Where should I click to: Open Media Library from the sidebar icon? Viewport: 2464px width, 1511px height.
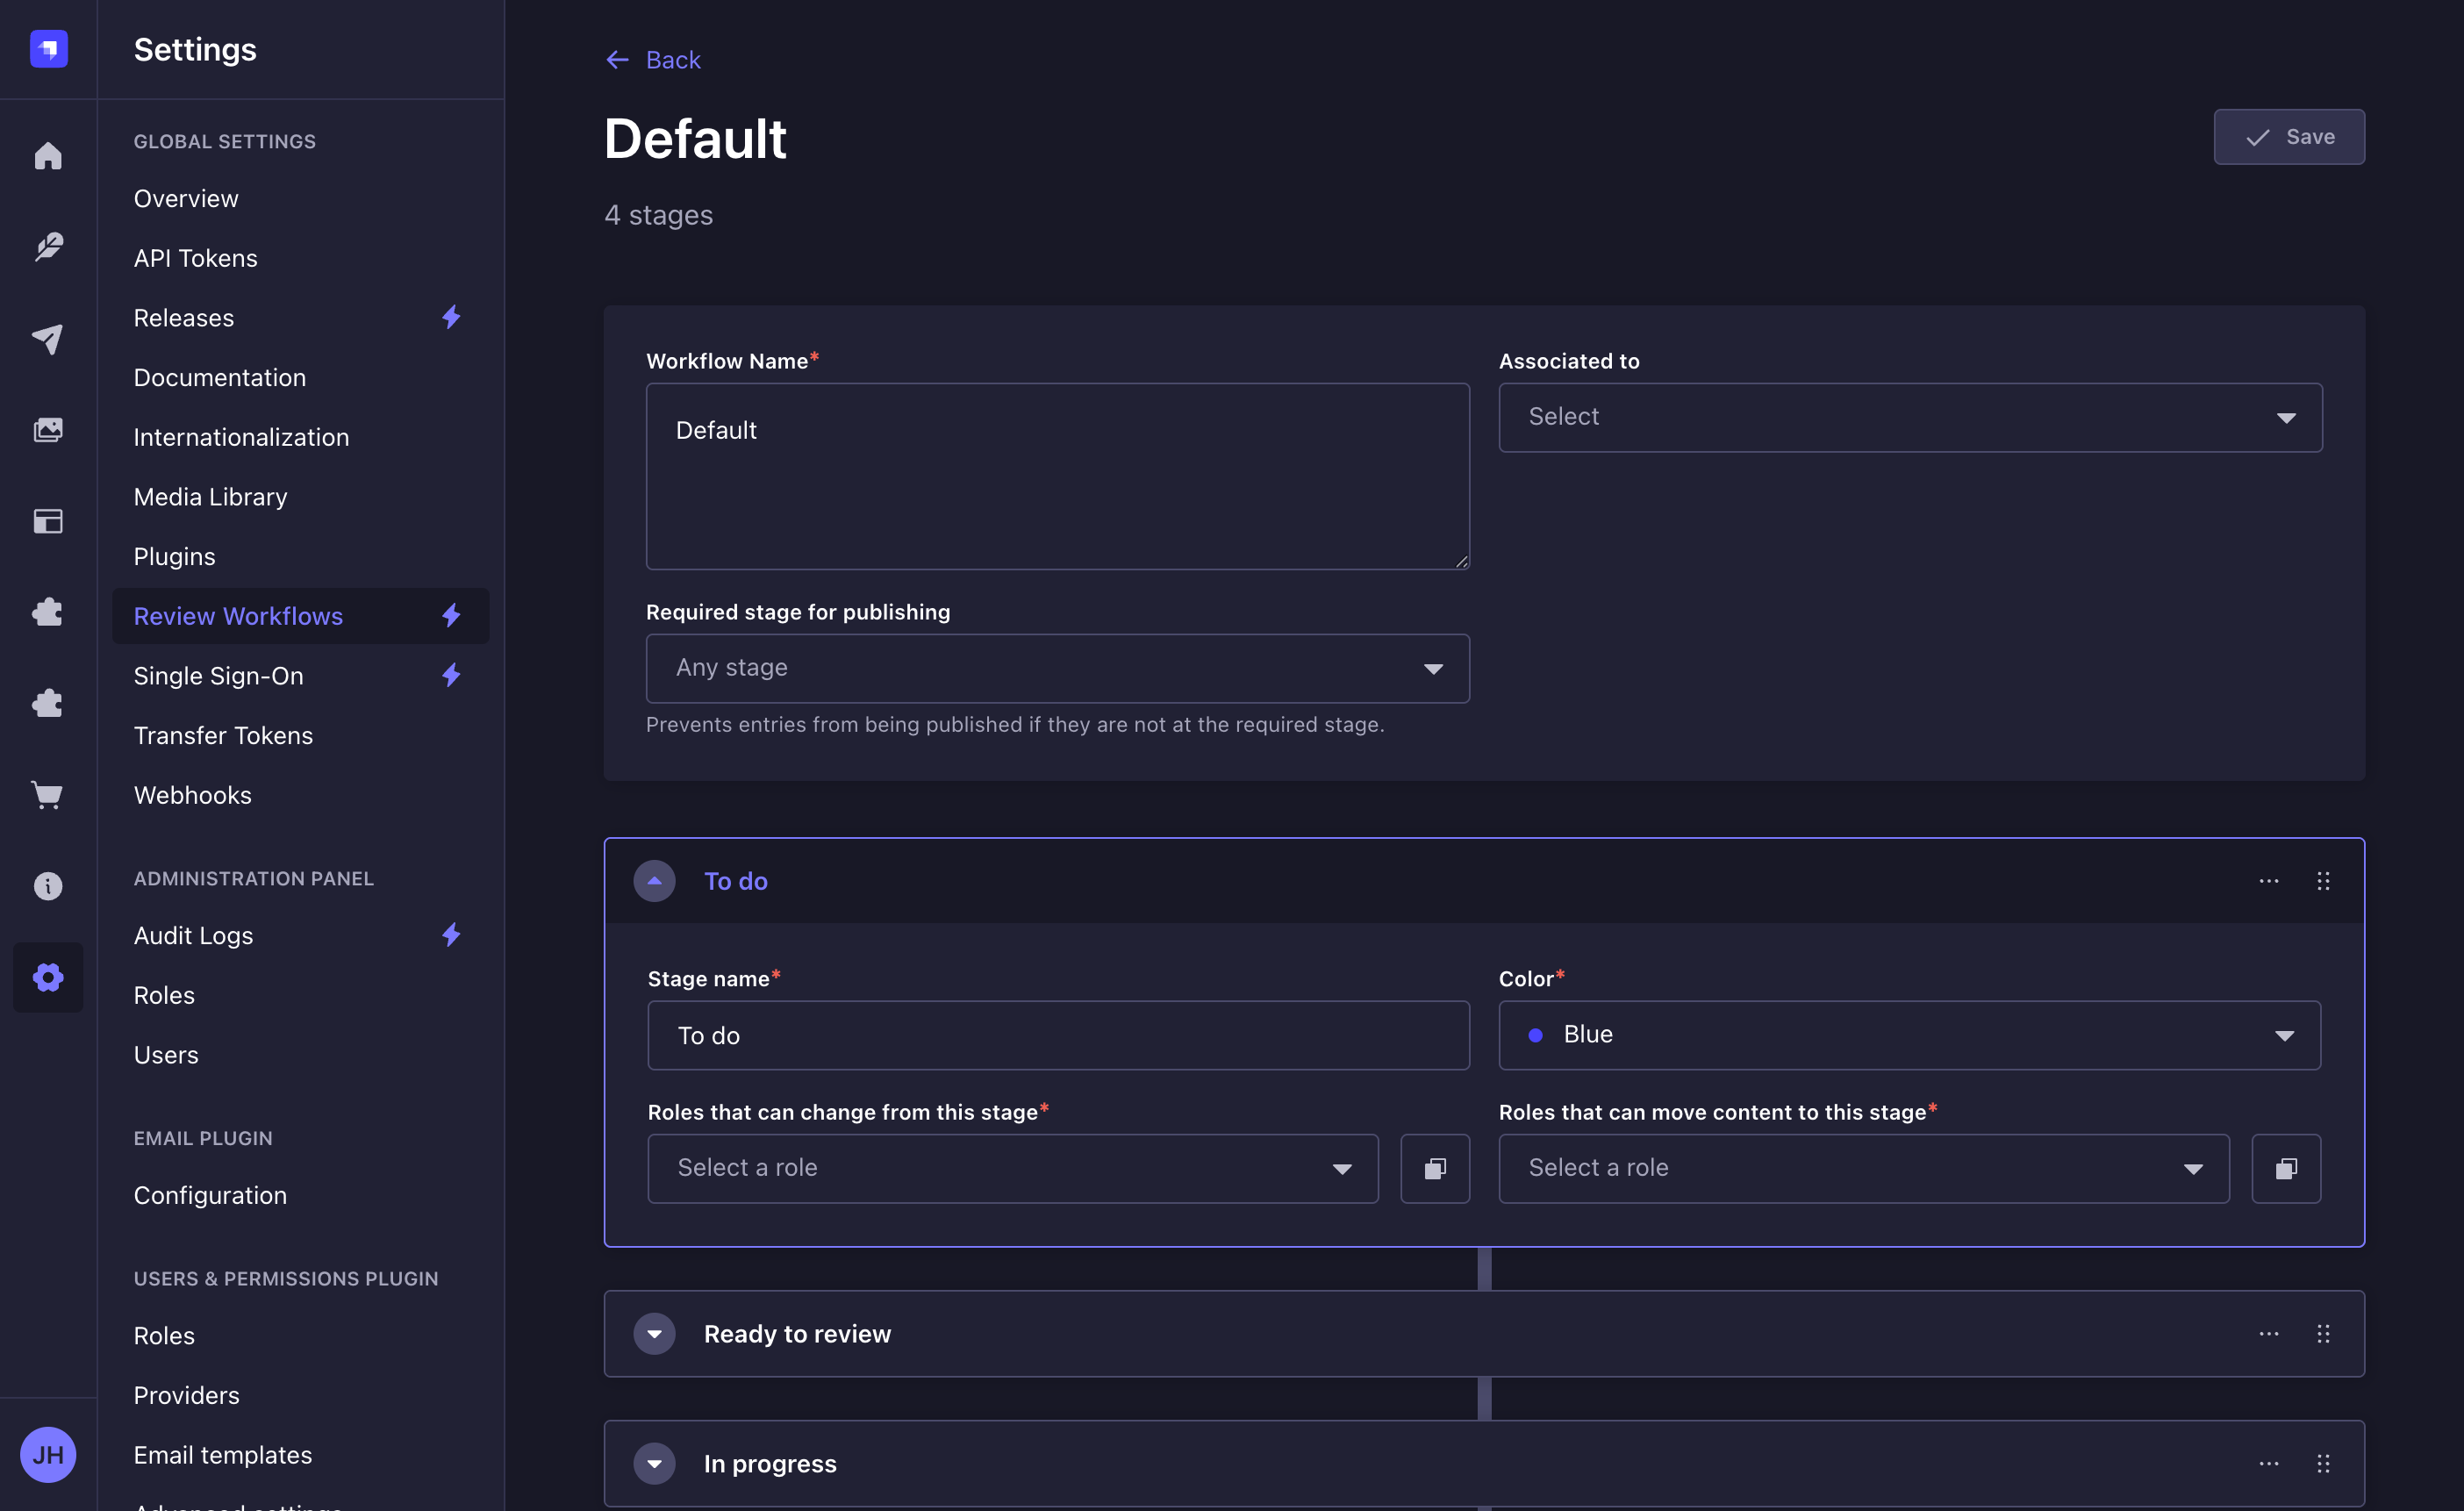tap(48, 429)
